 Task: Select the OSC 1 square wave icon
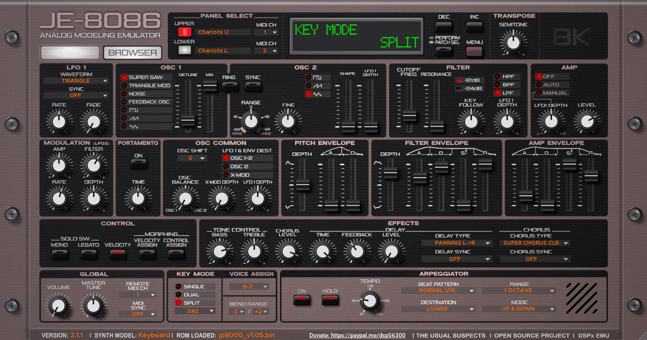(x=133, y=110)
